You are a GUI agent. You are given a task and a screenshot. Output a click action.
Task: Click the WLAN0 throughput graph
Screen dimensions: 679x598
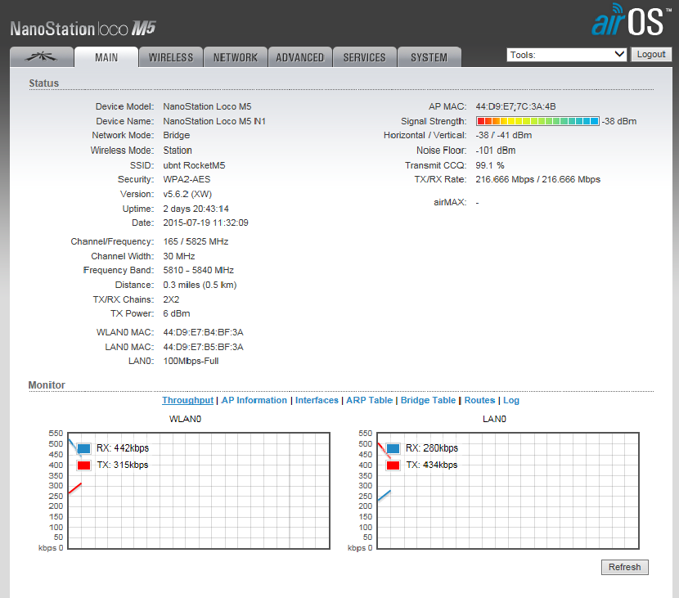coord(199,491)
